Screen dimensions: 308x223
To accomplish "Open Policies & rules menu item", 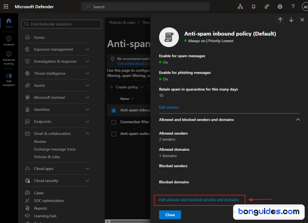I will pyautogui.click(x=47, y=157).
